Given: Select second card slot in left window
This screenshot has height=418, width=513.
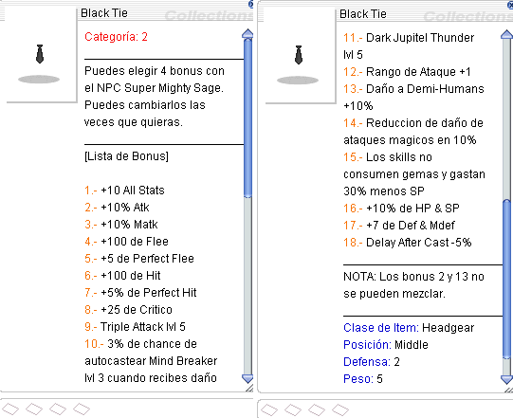Looking at the screenshot, I should coord(34,409).
